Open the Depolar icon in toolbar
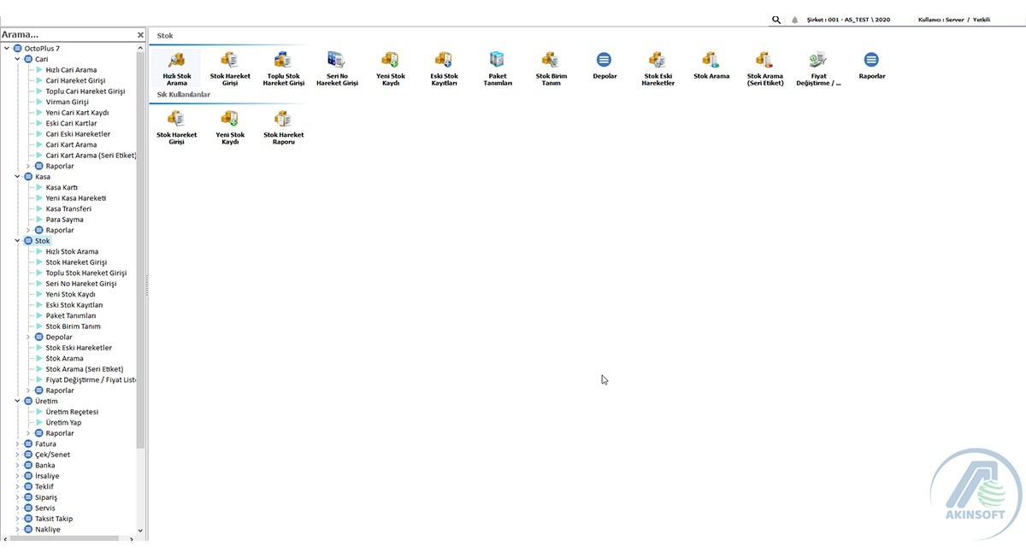 [x=604, y=61]
